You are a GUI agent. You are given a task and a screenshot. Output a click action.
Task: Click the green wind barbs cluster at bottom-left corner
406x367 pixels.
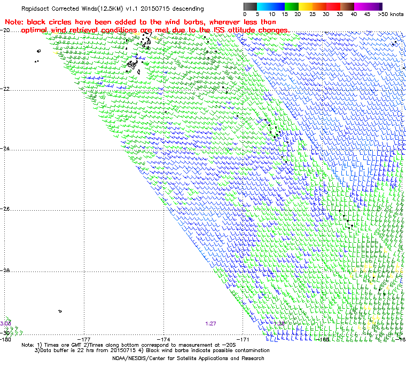14,327
